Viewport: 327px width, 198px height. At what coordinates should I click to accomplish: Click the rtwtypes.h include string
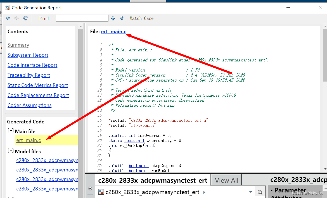click(x=142, y=125)
